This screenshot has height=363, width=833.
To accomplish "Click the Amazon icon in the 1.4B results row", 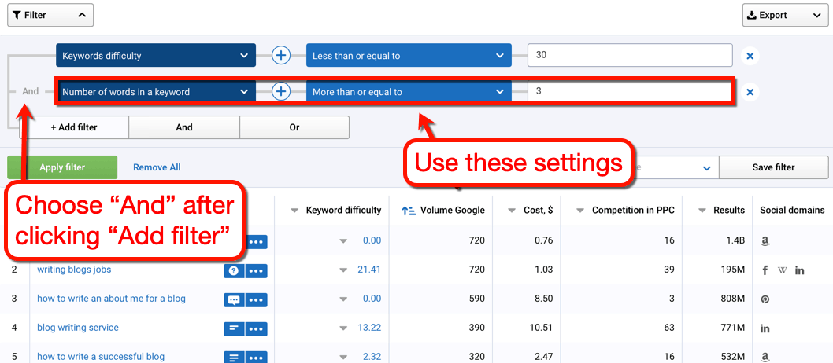I will point(765,241).
